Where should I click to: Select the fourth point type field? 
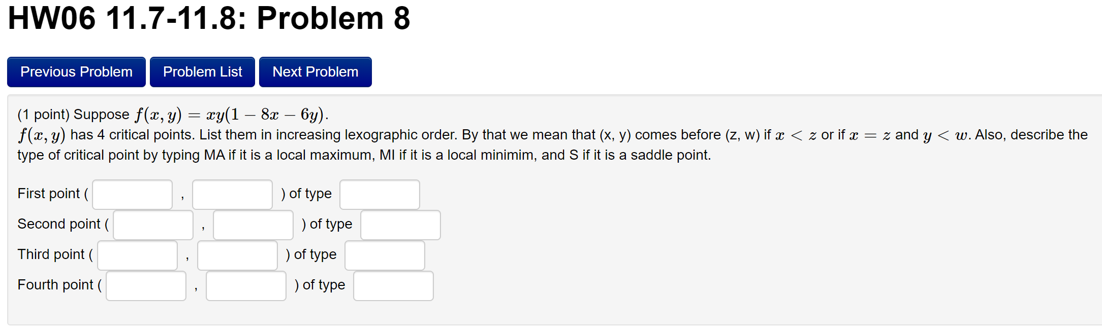(393, 286)
